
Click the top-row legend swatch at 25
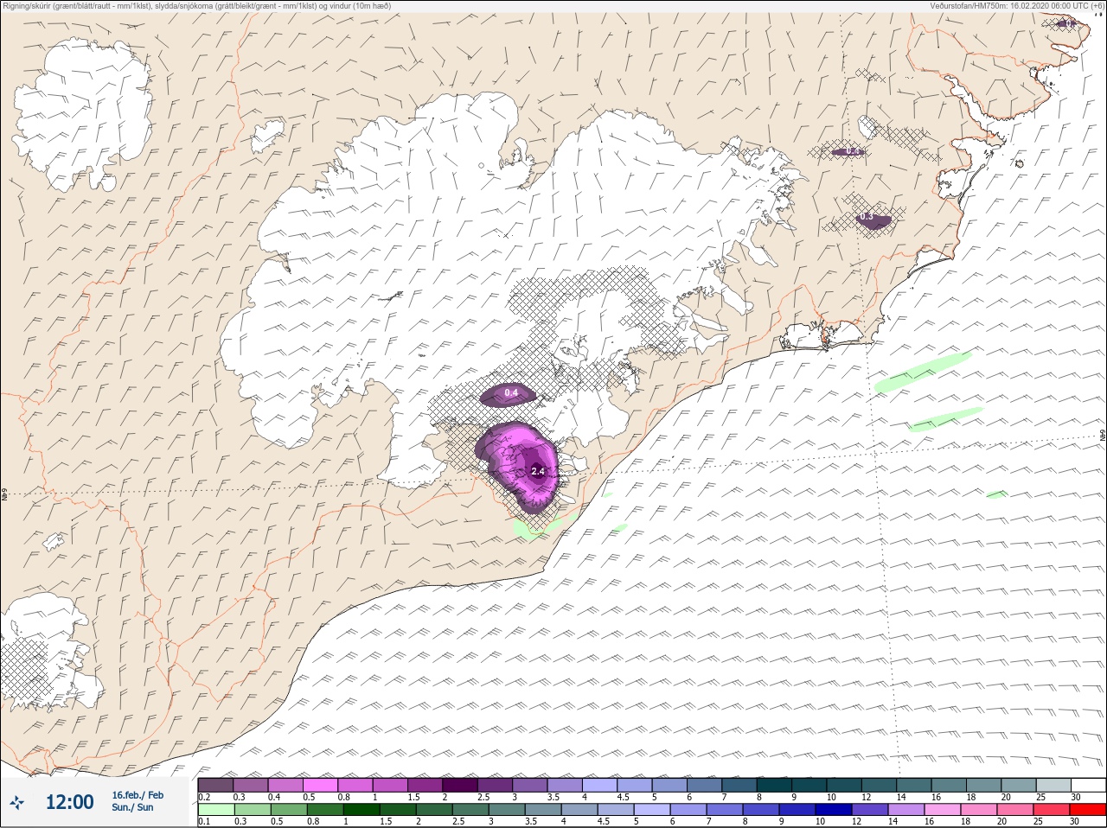coord(1054,785)
